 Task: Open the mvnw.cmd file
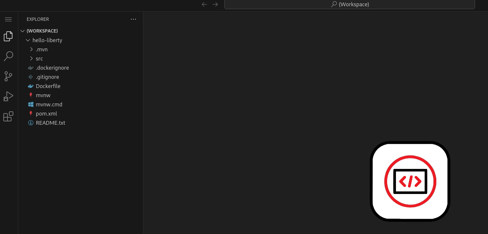(x=80, y=104)
